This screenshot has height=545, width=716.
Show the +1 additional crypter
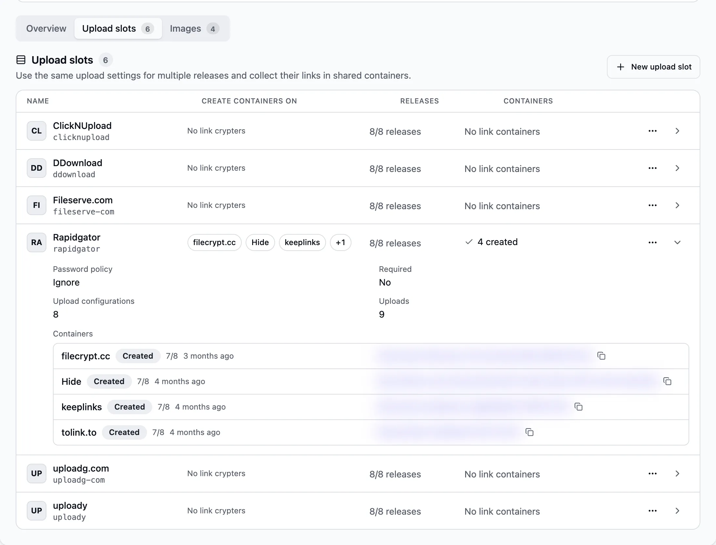click(x=340, y=242)
